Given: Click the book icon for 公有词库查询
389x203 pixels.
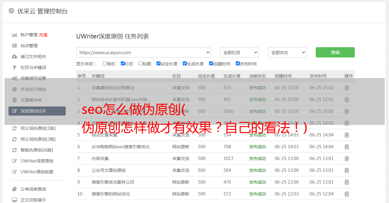Looking at the screenshot, I should (14, 189).
